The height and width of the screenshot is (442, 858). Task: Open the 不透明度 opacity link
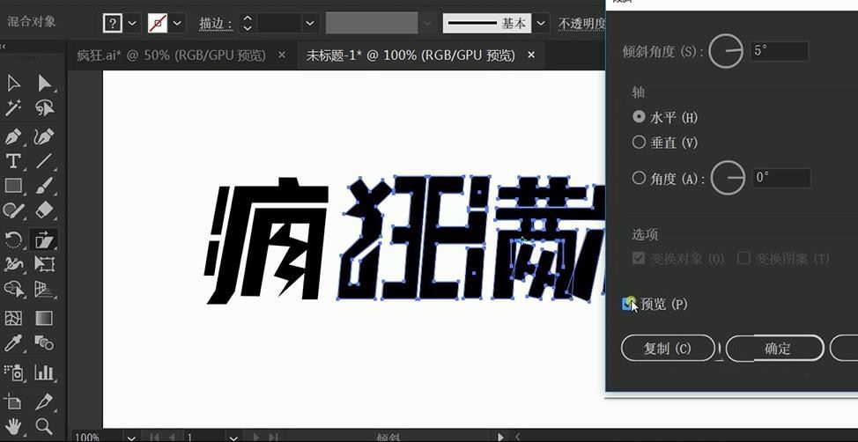coord(581,24)
